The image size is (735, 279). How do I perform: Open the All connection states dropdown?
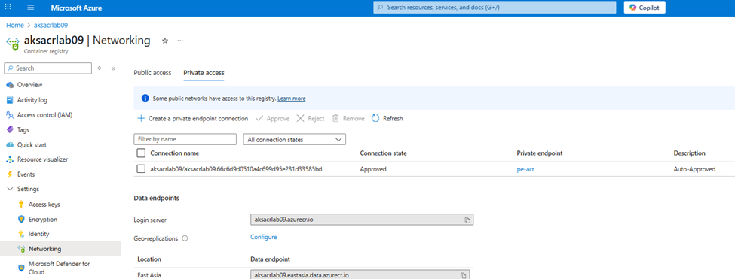[x=294, y=140]
